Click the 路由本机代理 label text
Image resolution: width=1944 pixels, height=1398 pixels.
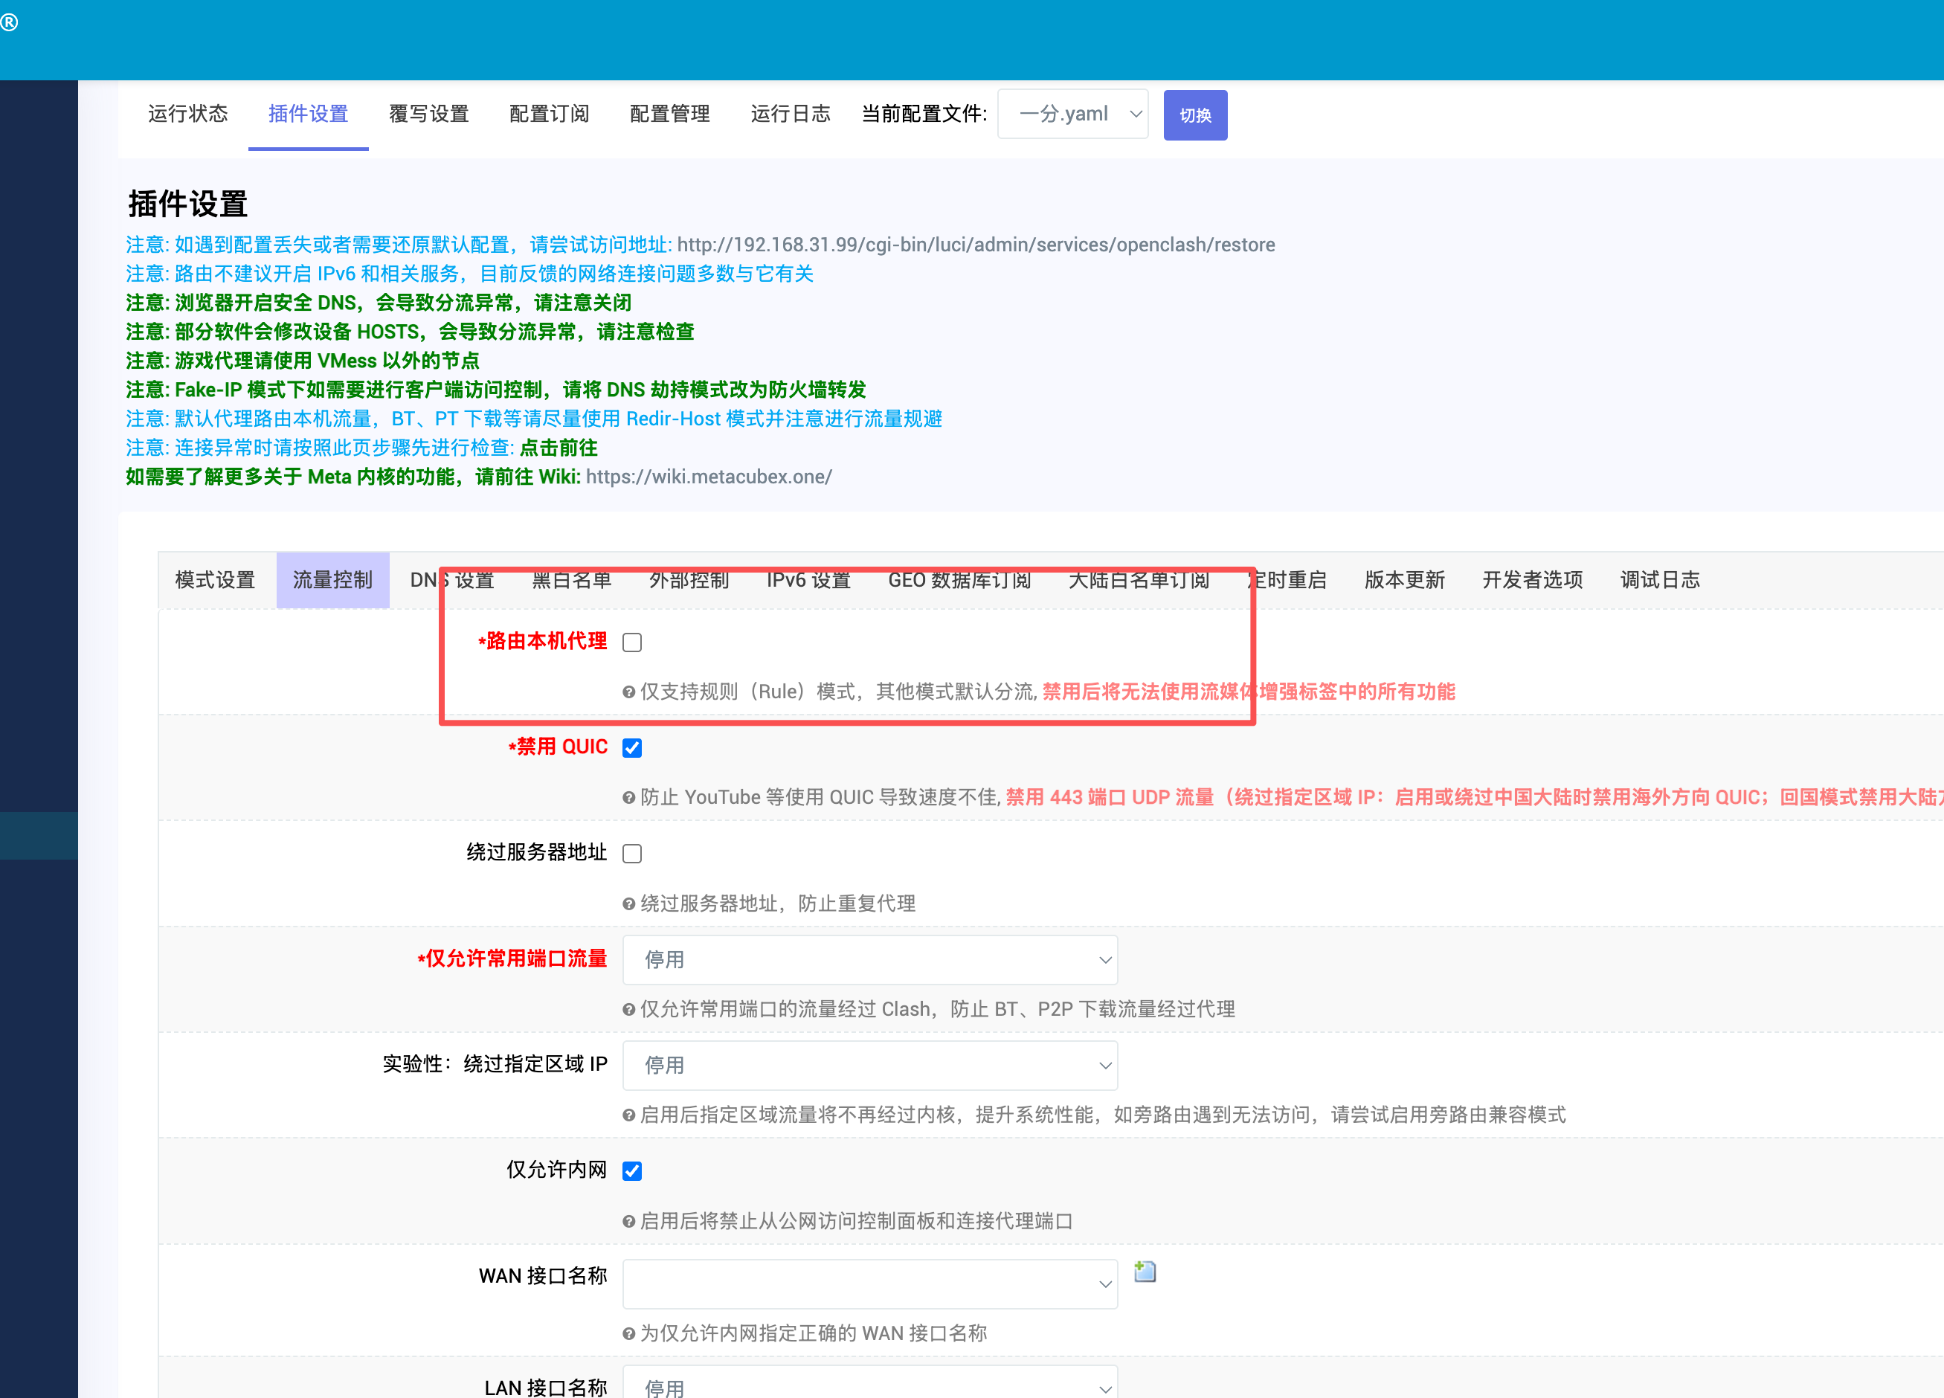click(543, 641)
